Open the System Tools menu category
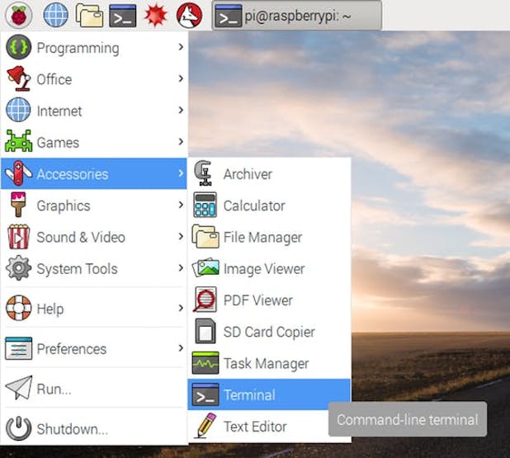510x458 pixels. point(94,268)
